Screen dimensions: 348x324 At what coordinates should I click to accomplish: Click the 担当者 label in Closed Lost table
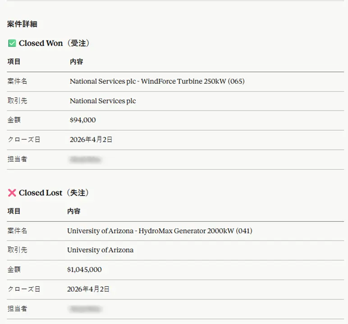coord(17,309)
